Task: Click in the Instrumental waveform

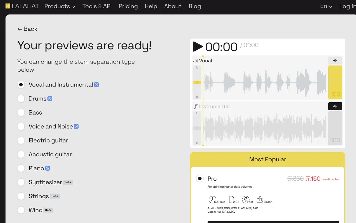Action: tap(265, 128)
